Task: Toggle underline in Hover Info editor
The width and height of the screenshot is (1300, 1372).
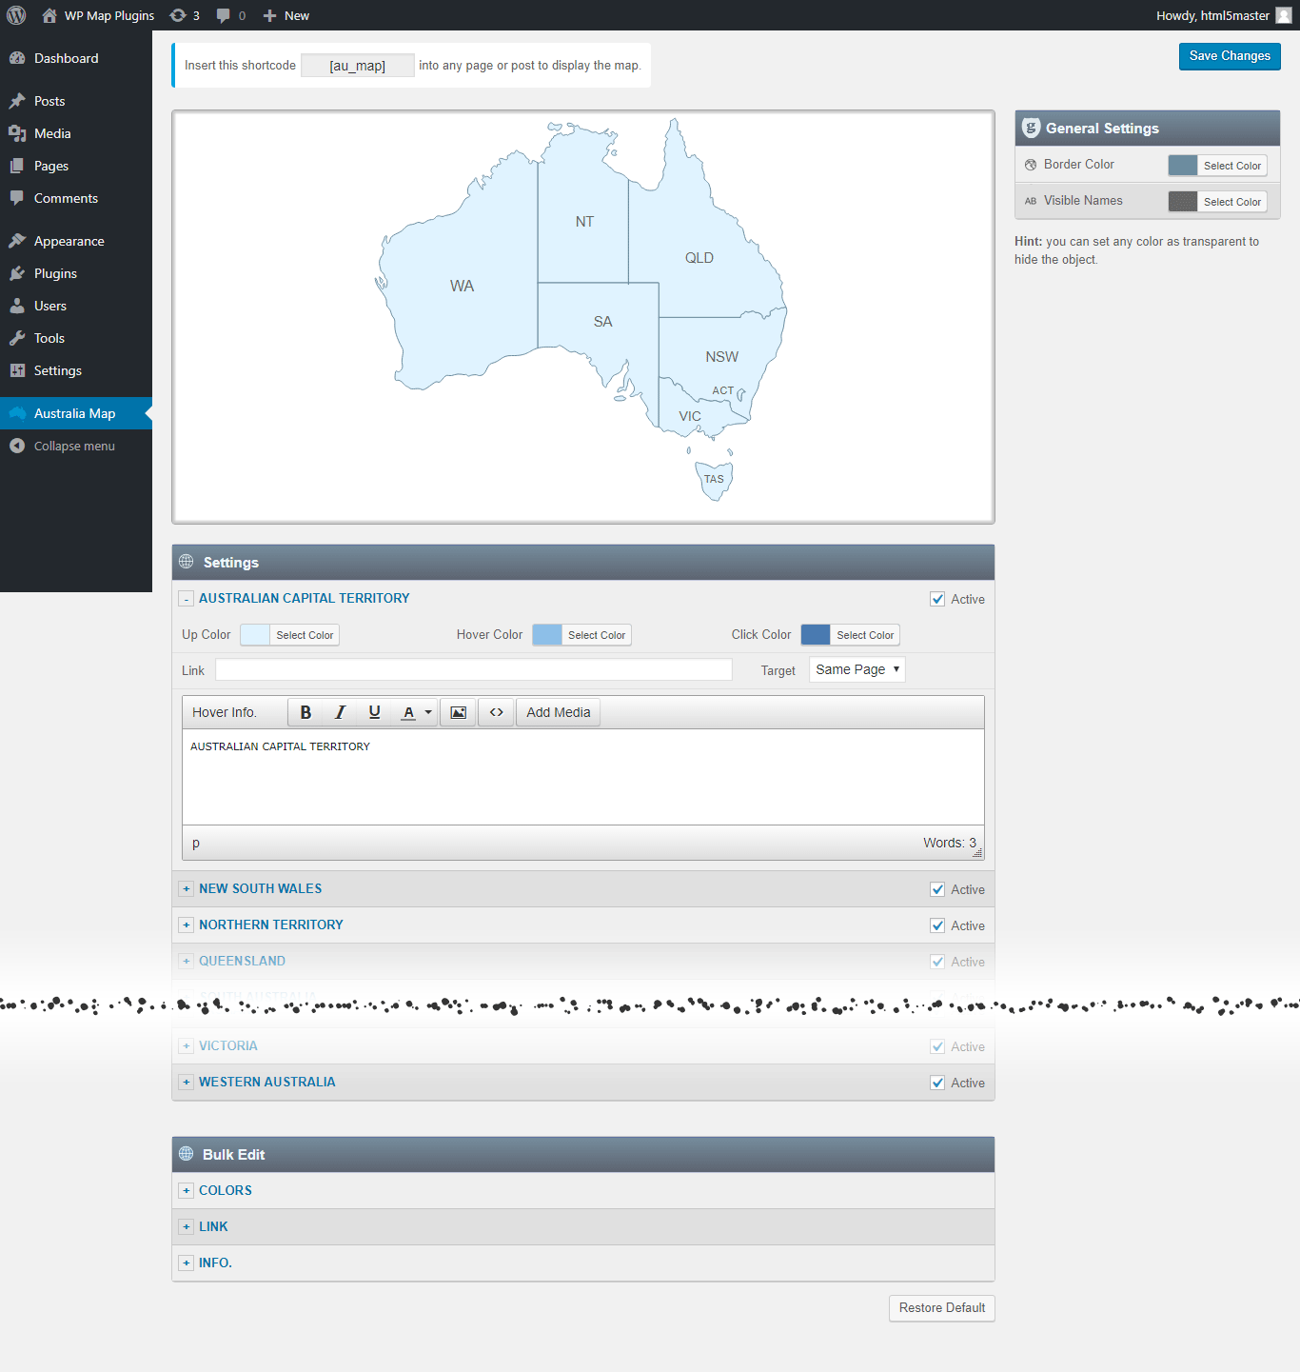Action: pos(374,712)
